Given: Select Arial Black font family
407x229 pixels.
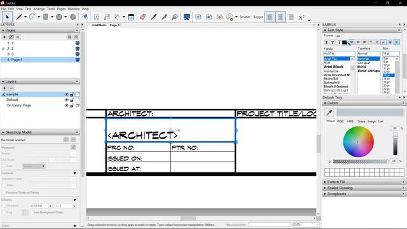Looking at the screenshot, I should [x=333, y=67].
